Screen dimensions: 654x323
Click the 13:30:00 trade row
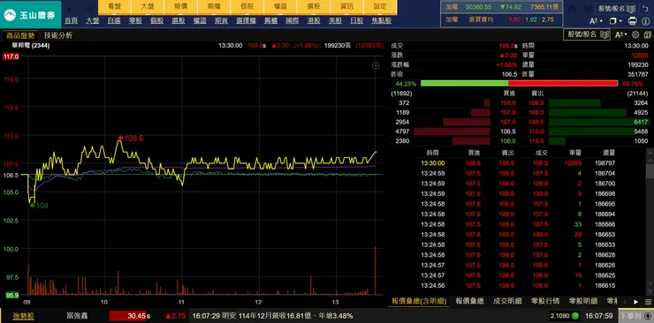518,163
